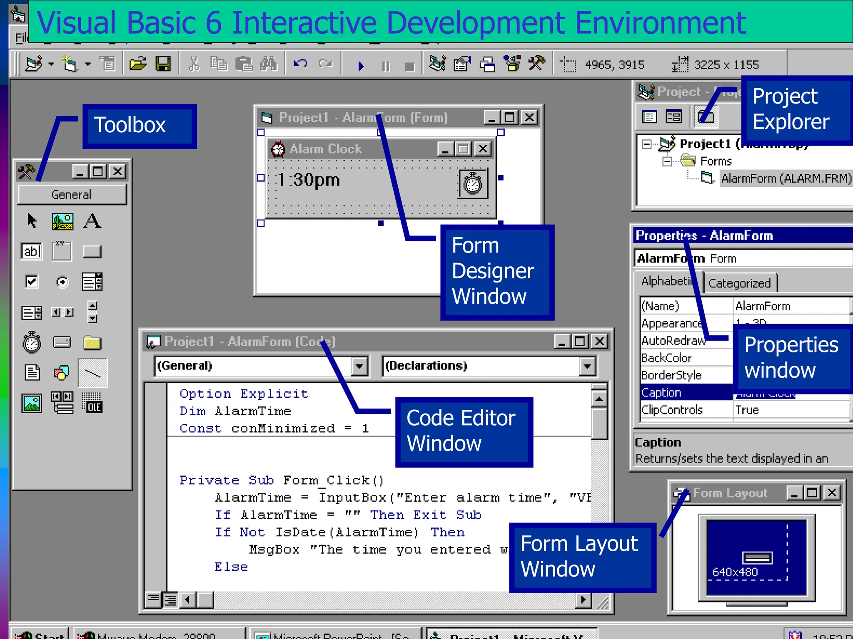Click the Break pause button

tap(386, 66)
